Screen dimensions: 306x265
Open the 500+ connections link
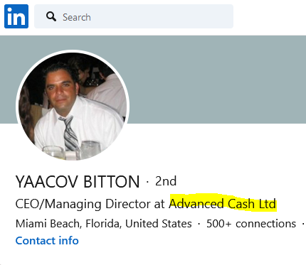coord(251,224)
